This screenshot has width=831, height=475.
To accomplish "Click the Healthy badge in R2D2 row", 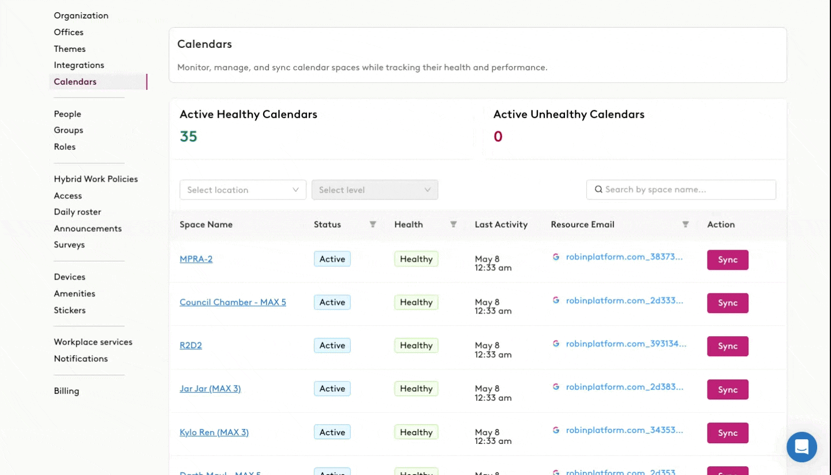I will (416, 346).
